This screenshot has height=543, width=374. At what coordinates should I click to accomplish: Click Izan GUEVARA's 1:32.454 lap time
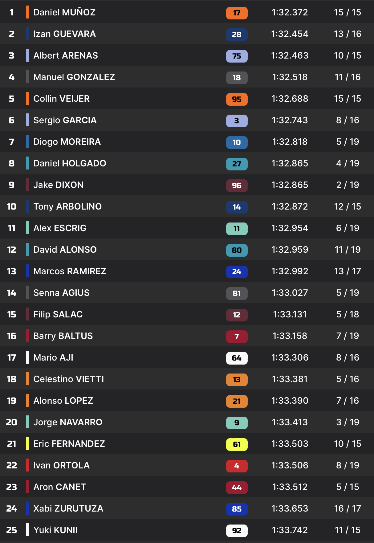click(290, 34)
